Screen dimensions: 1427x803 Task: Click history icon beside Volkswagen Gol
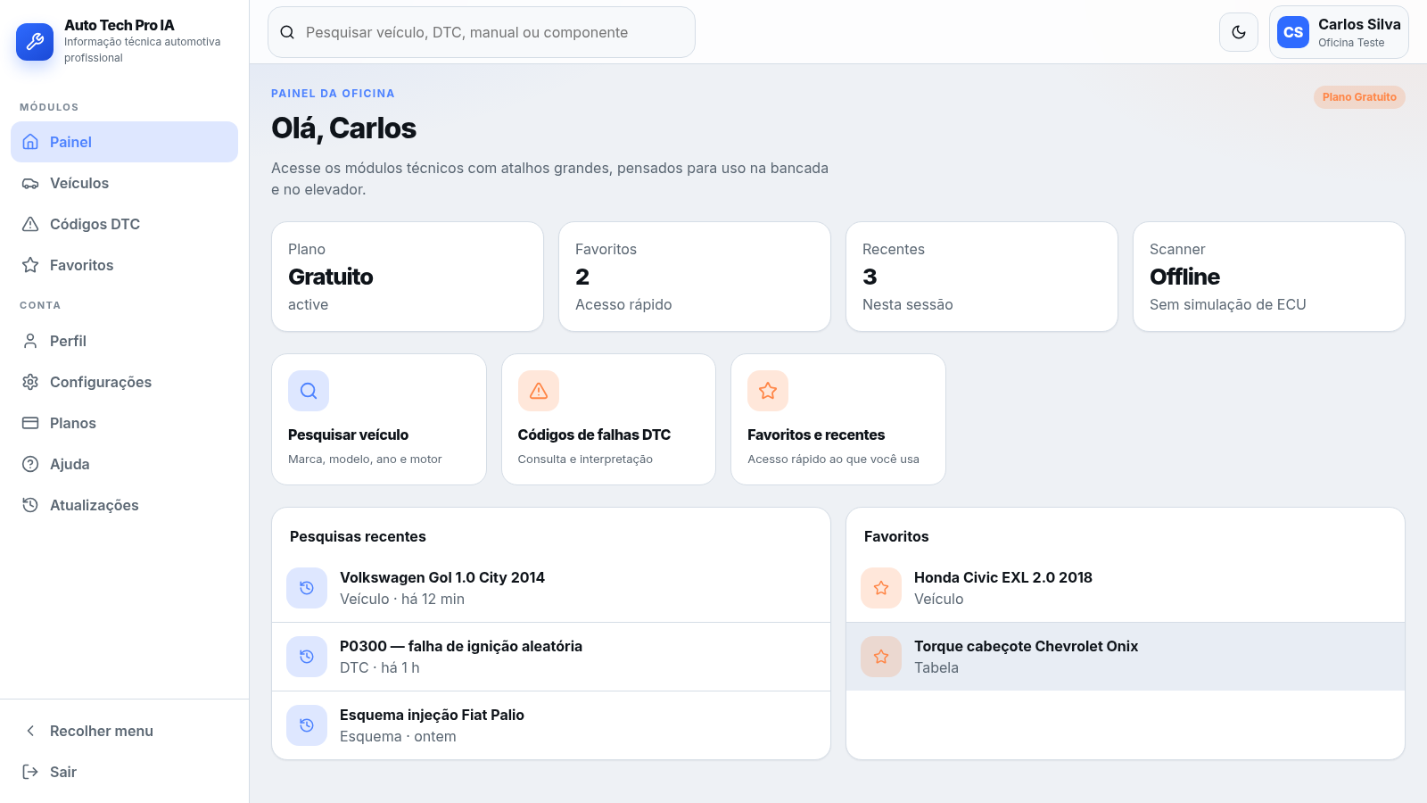click(x=307, y=588)
